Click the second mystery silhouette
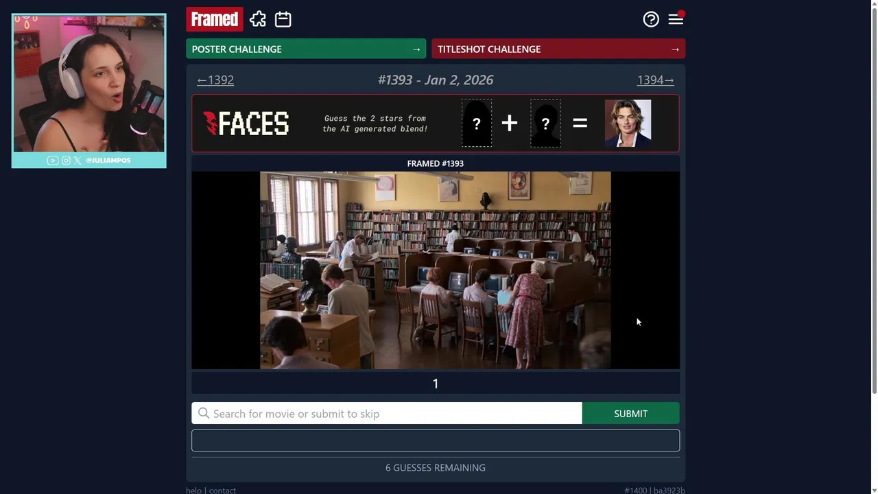The width and height of the screenshot is (878, 494). tap(545, 123)
